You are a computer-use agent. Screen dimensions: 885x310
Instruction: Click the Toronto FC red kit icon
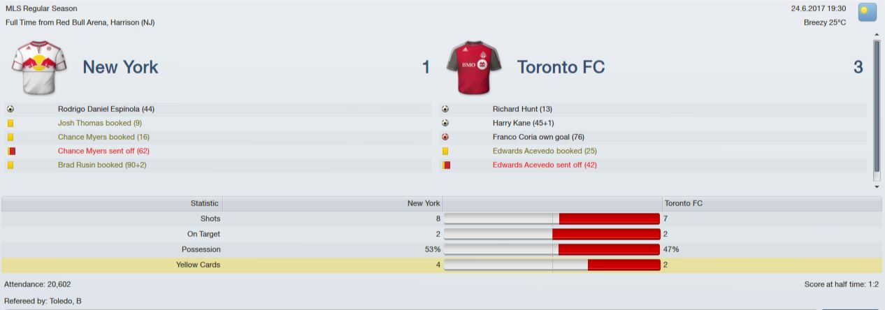pyautogui.click(x=473, y=67)
